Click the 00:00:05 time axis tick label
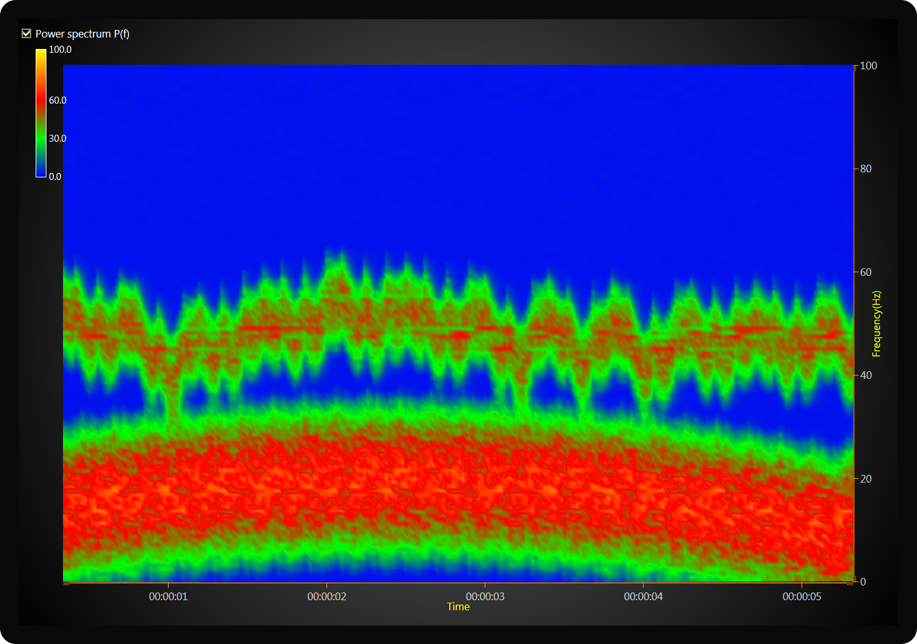Screen dimensions: 917x644 (801, 596)
